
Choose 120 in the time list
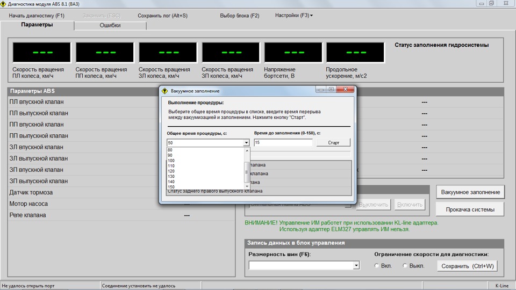tap(171, 171)
